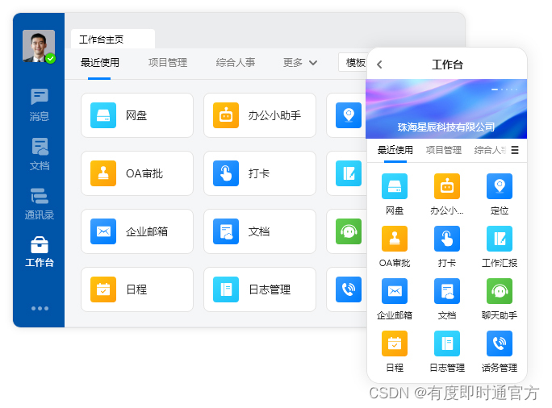
Task: Open the 打卡 card in desktop window
Action: point(259,173)
